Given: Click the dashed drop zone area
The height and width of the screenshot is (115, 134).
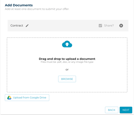Looking at the screenshot, I should tap(67, 65).
